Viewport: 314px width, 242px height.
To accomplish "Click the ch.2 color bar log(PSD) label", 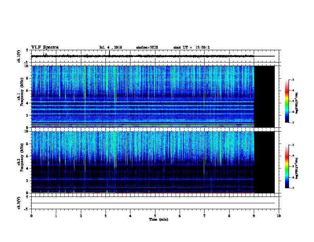I will point(297,168).
